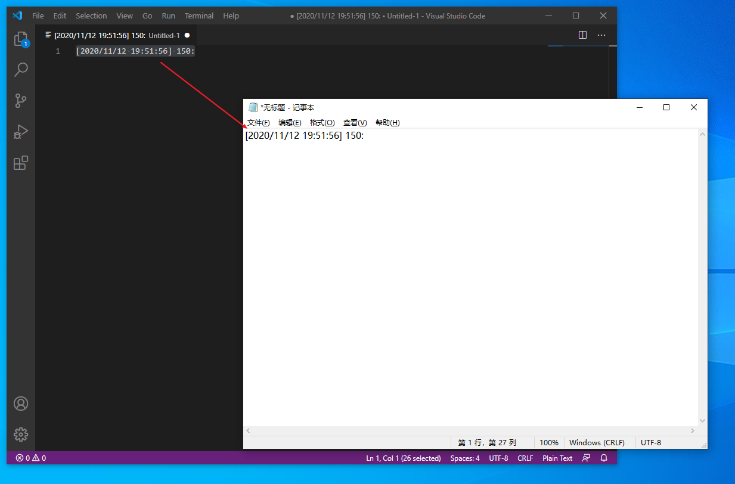
Task: Click Notepad horizontal scroll right arrow
Action: (693, 430)
